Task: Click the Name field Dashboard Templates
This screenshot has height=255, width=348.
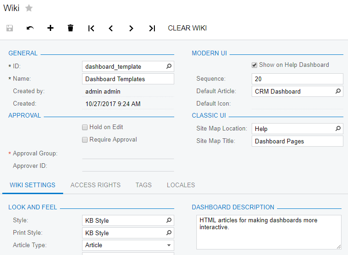Action: click(128, 79)
